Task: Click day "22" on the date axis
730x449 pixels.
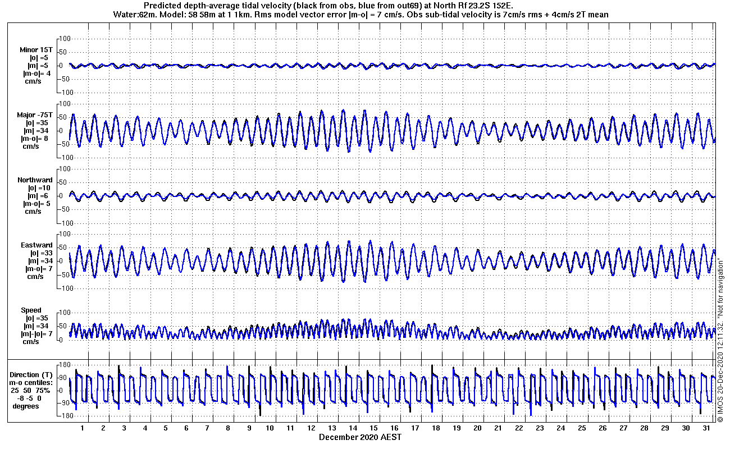Action: pos(519,428)
